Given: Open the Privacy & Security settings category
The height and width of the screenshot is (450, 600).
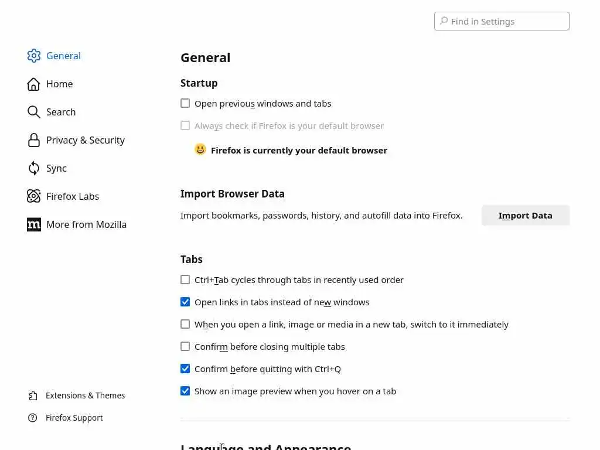Looking at the screenshot, I should pos(85,140).
